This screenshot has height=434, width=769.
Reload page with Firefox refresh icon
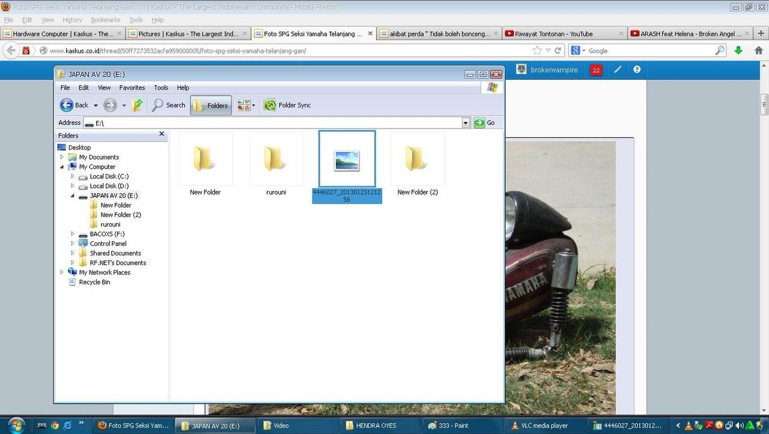558,50
